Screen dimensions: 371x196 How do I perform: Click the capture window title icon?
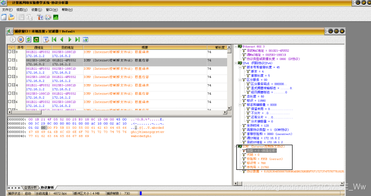(x=10, y=31)
